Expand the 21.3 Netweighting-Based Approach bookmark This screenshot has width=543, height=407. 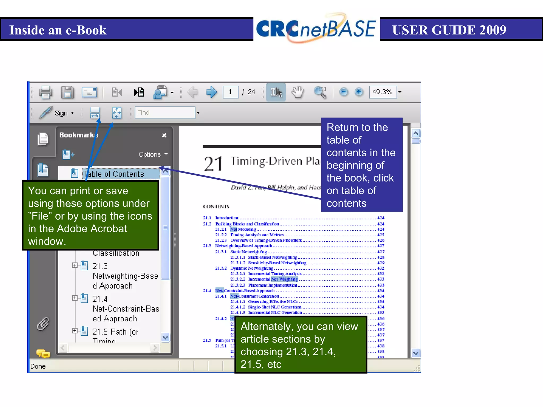75,265
